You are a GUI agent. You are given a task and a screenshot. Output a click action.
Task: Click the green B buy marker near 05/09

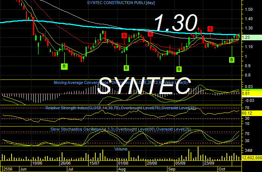click(179, 69)
